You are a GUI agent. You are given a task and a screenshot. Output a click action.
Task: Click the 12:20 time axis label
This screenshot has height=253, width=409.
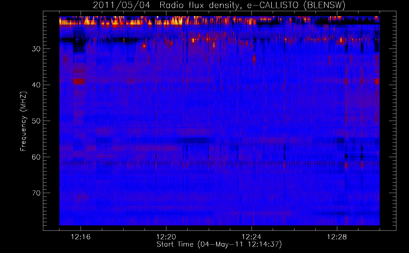coord(166,237)
